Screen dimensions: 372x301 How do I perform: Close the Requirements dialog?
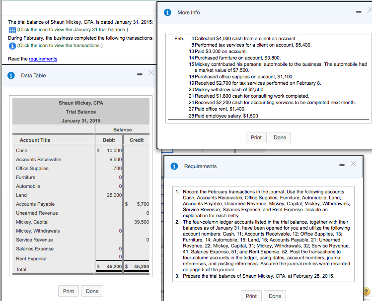(353, 163)
